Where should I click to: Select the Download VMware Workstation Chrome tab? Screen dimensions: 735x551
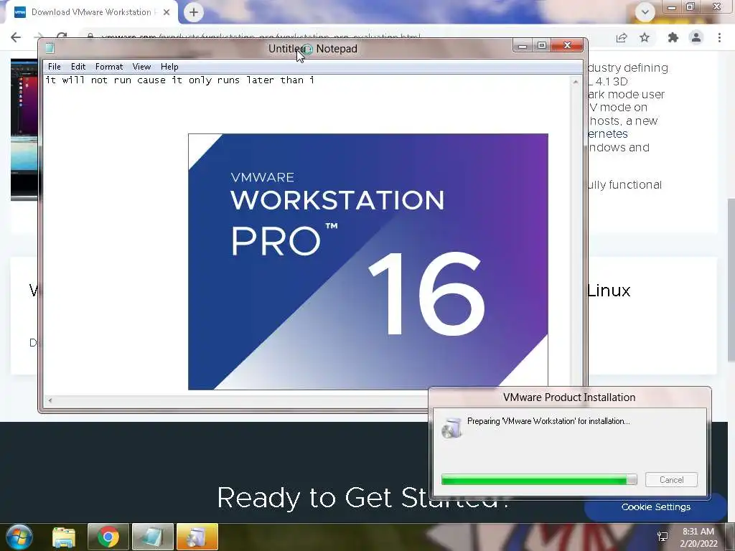pos(91,12)
